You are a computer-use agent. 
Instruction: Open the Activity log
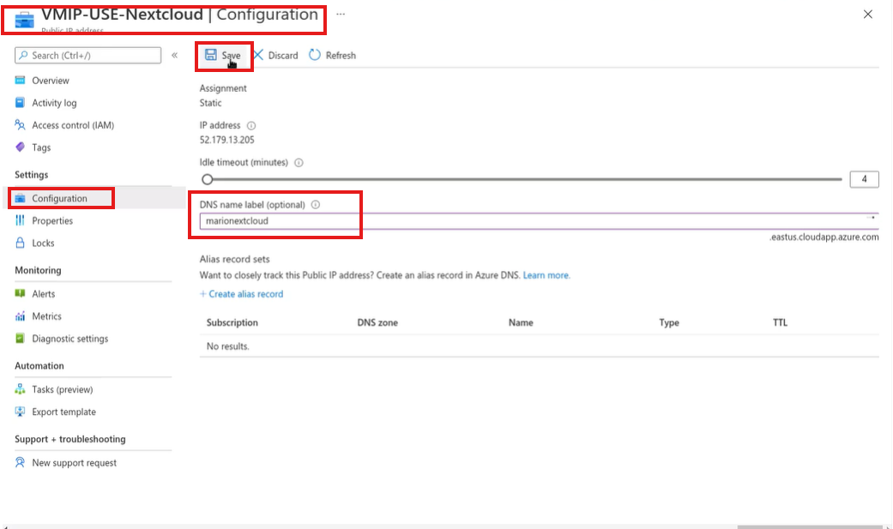(54, 103)
